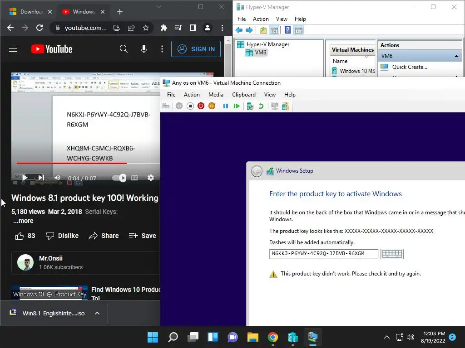Click the red Shut Down icon in VM toolbar
The image size is (465, 348).
[201, 106]
